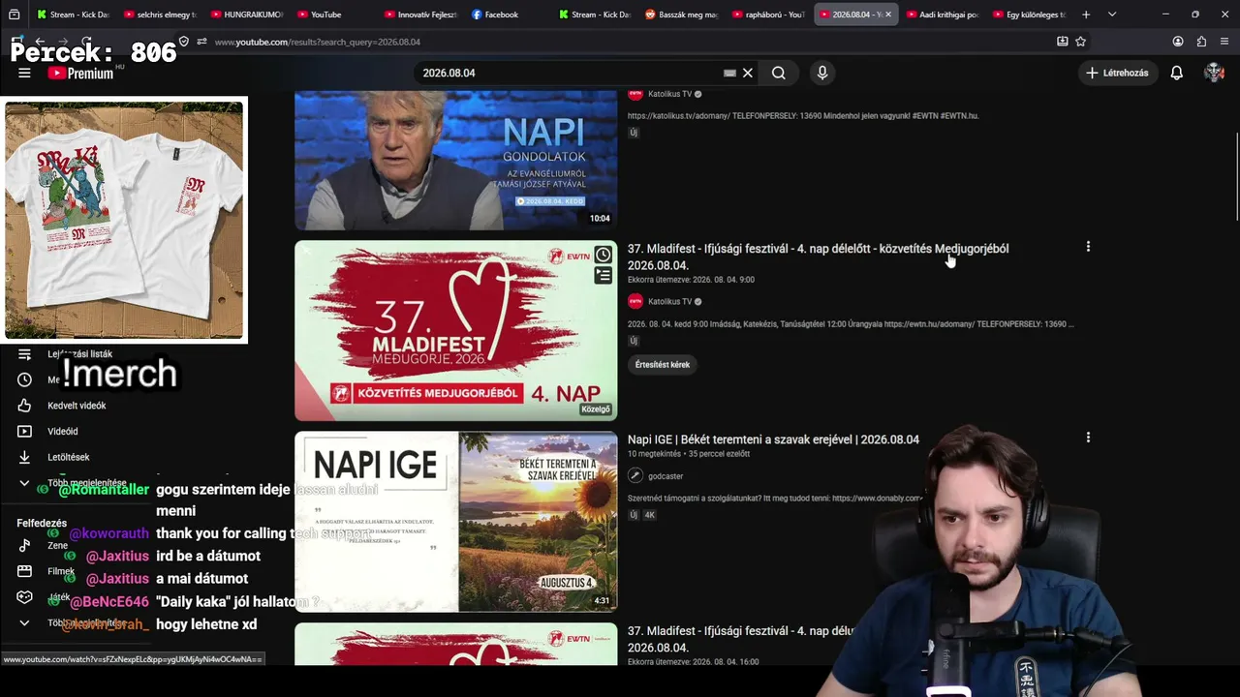Visit the godcaster channel name
Image resolution: width=1240 pixels, height=697 pixels.
[x=666, y=476]
